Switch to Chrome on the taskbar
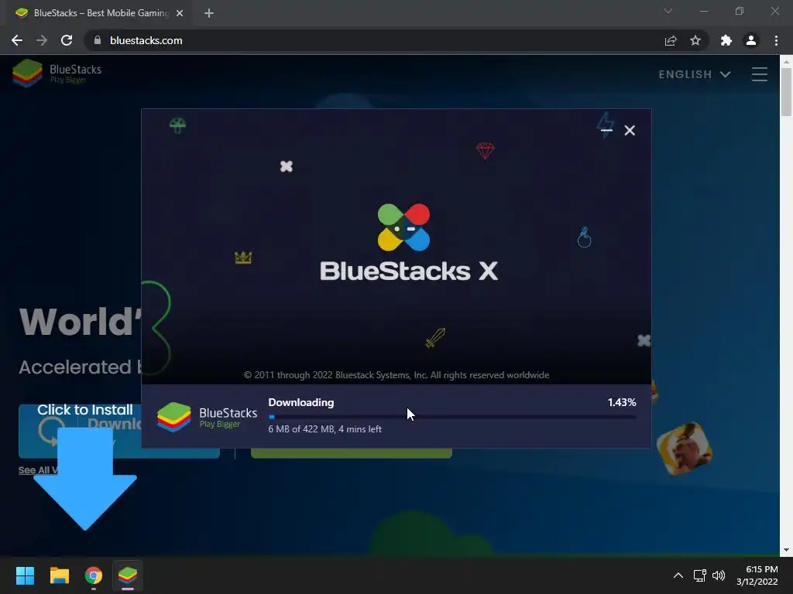Screen dimensions: 793x594 pos(94,575)
